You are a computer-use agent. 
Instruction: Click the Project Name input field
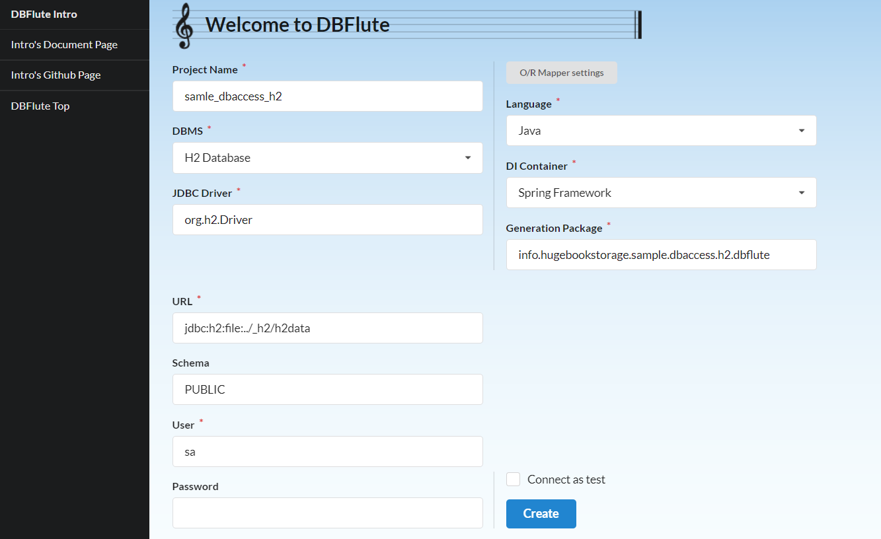[328, 96]
